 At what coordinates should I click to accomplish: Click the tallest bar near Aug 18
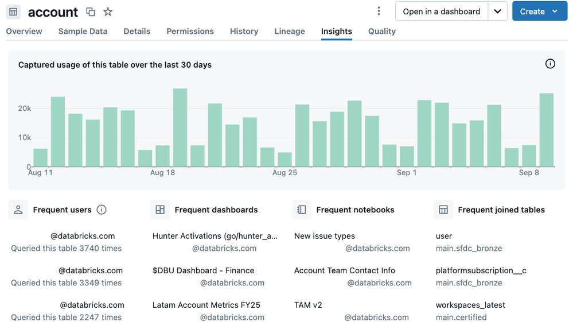coord(180,127)
